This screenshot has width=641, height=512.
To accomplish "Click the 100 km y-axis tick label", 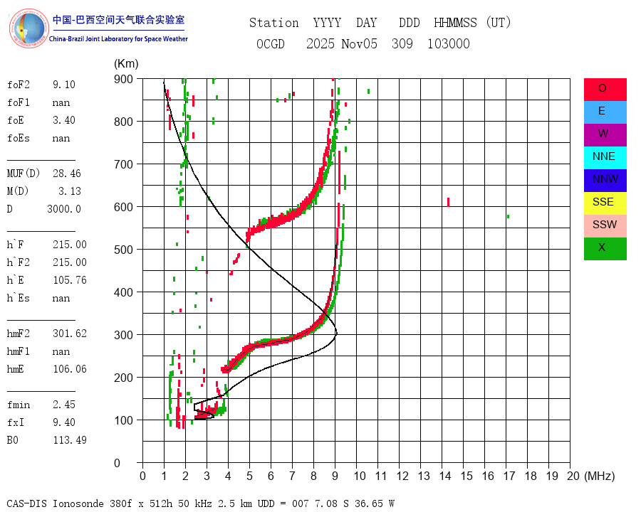I will point(123,420).
